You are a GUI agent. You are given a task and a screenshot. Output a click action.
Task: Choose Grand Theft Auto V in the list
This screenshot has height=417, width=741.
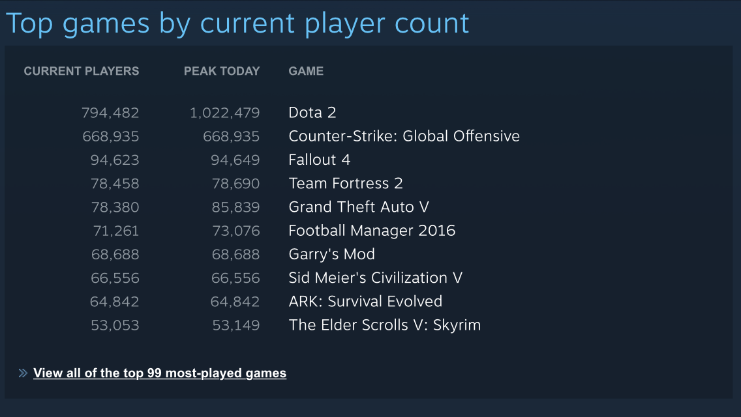(x=359, y=207)
